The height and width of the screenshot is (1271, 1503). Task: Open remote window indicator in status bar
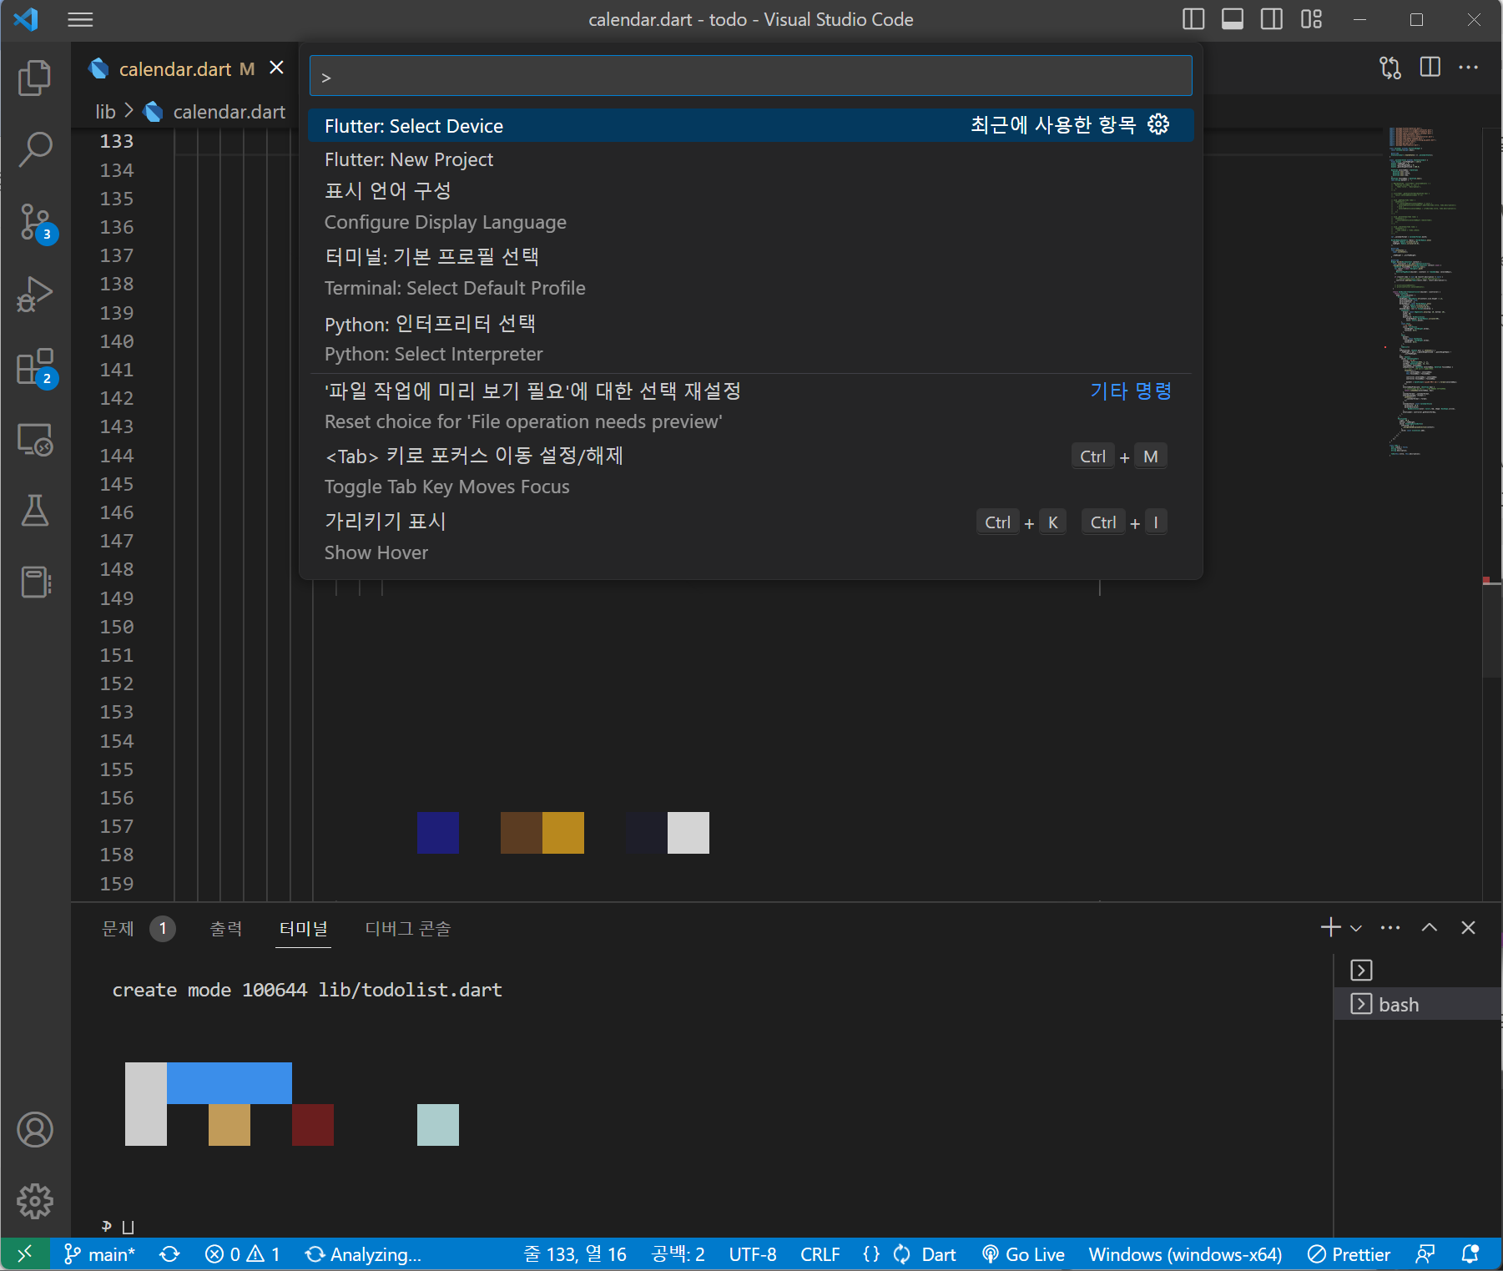(x=25, y=1253)
